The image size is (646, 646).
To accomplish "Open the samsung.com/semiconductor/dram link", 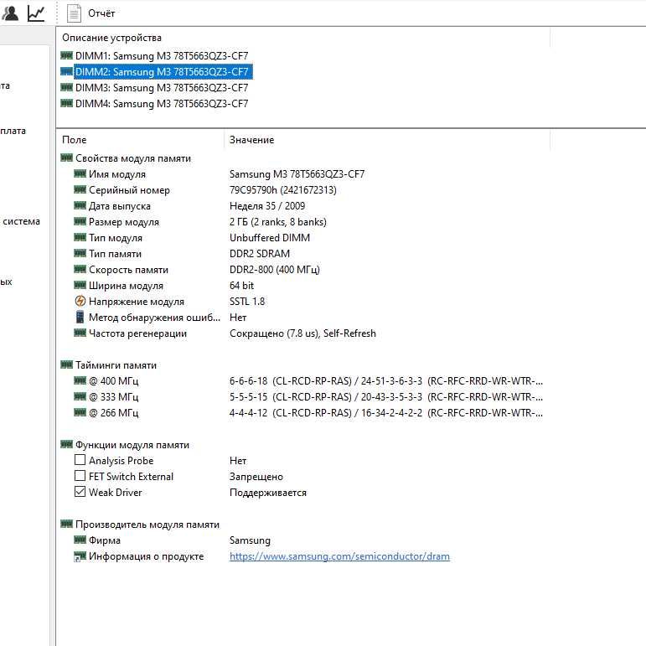I will [339, 556].
